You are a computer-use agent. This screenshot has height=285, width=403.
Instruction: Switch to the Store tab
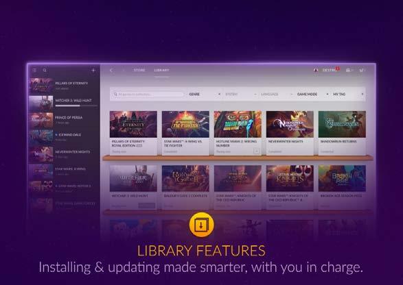coord(139,70)
